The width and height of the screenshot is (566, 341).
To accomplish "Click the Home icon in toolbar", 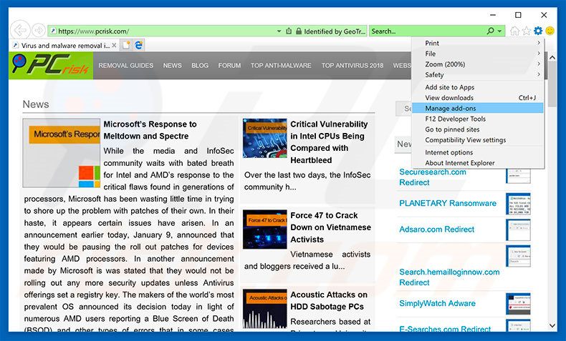I will 514,31.
